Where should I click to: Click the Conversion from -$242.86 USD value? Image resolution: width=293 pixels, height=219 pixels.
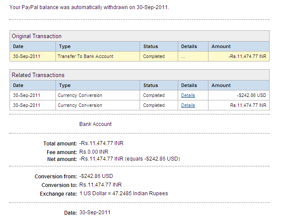96,176
